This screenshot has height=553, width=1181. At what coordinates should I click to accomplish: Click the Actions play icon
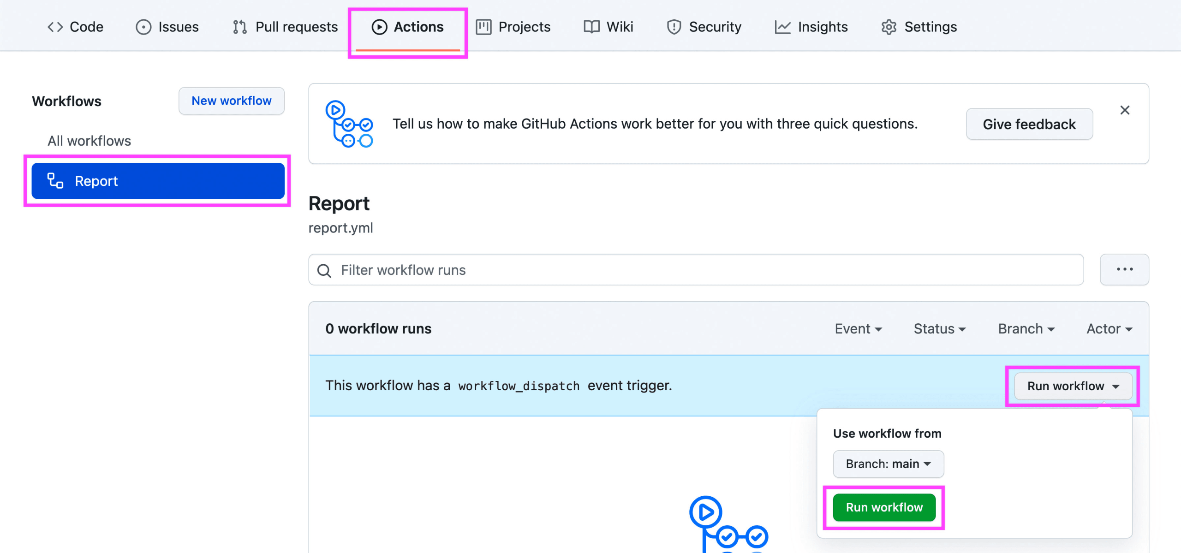click(379, 27)
